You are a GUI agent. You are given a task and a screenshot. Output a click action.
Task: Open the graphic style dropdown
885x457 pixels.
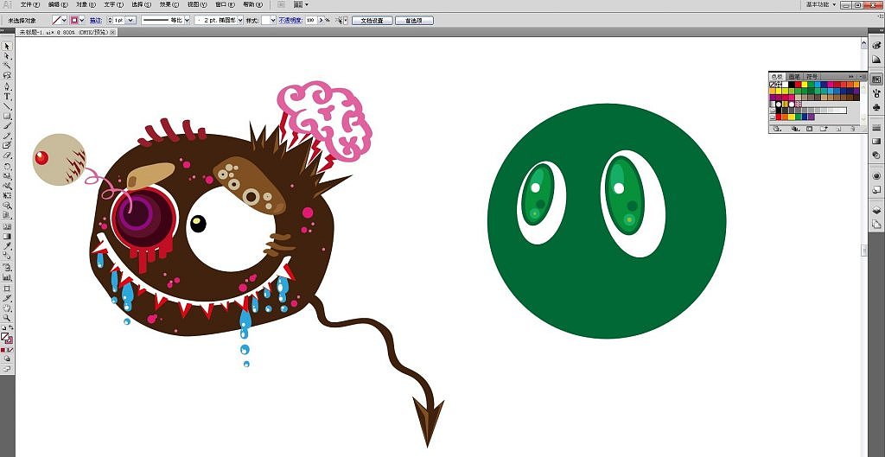[x=272, y=21]
